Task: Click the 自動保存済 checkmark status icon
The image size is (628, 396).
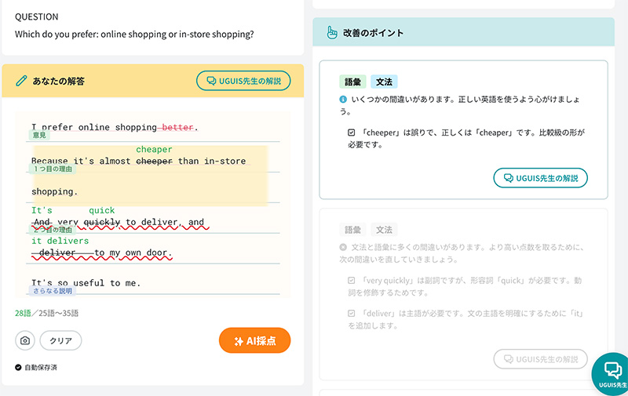Action: 18,367
